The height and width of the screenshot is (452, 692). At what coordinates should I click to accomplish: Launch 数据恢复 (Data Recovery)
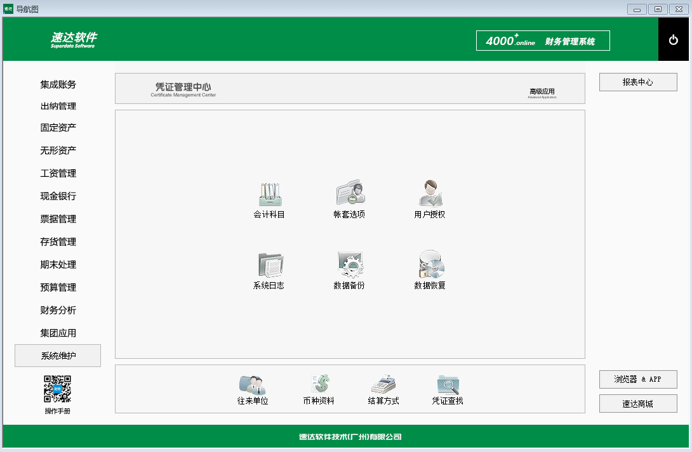coord(430,269)
